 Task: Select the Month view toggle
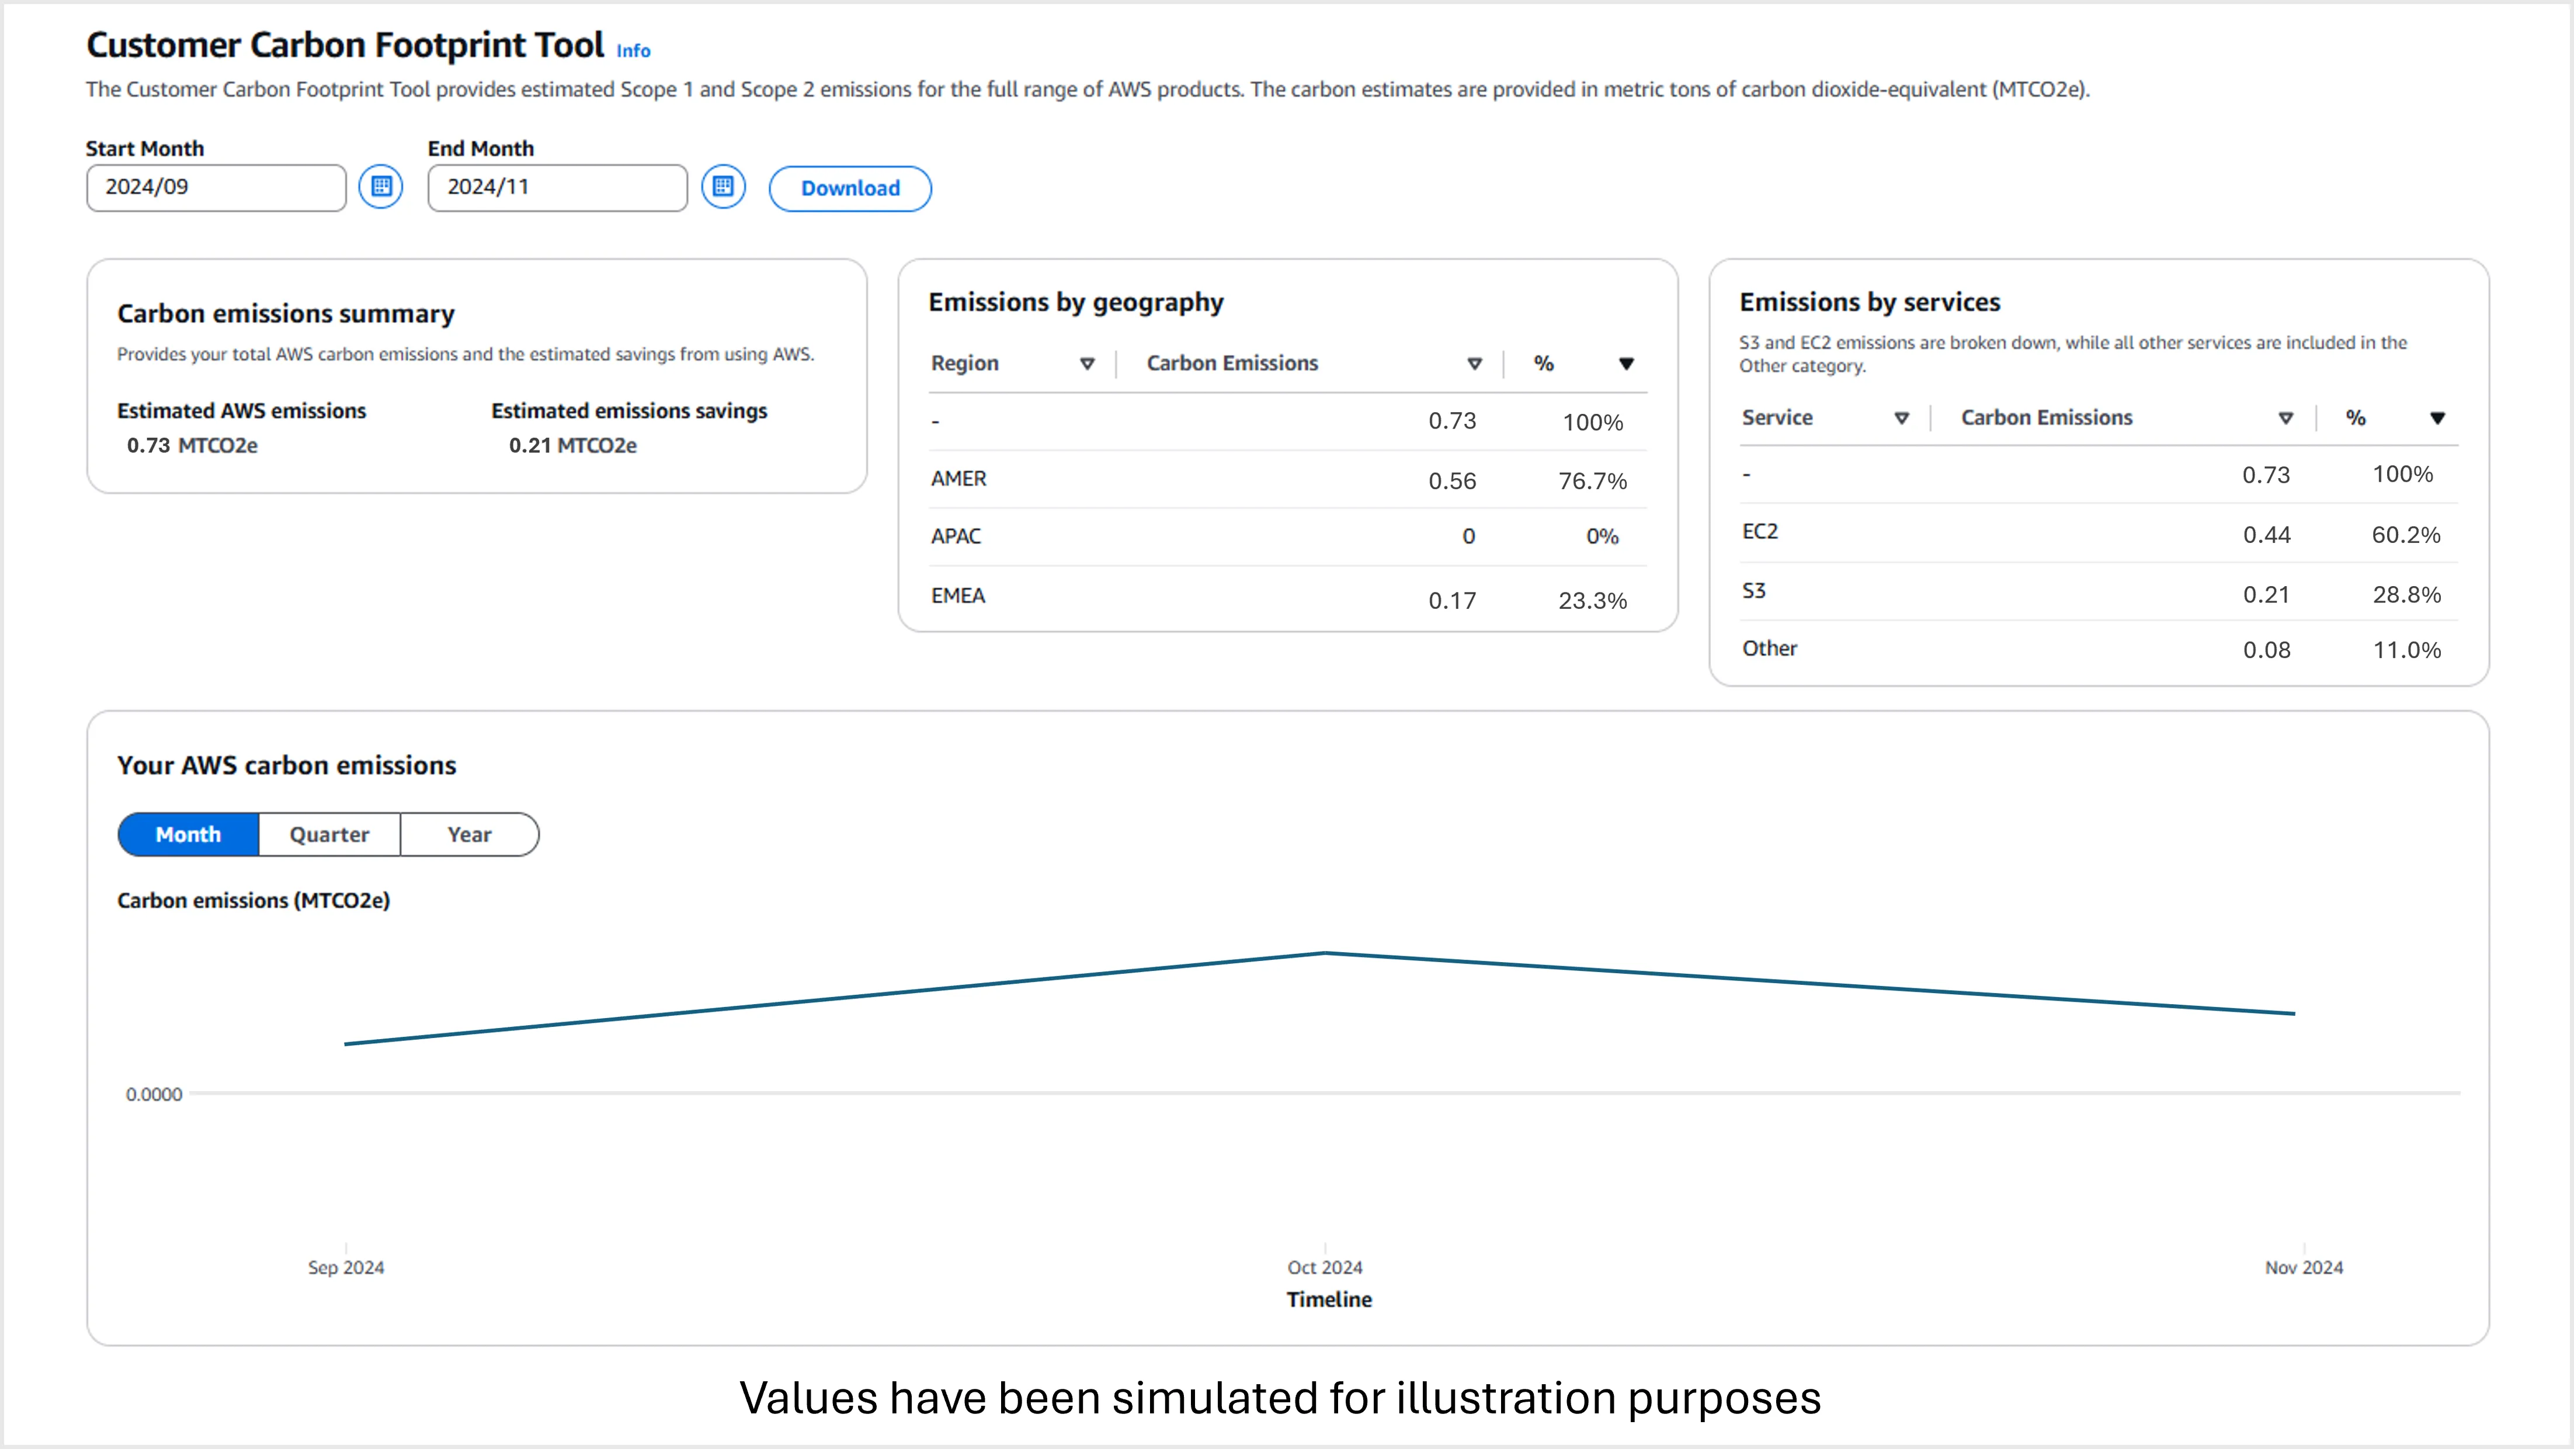187,834
